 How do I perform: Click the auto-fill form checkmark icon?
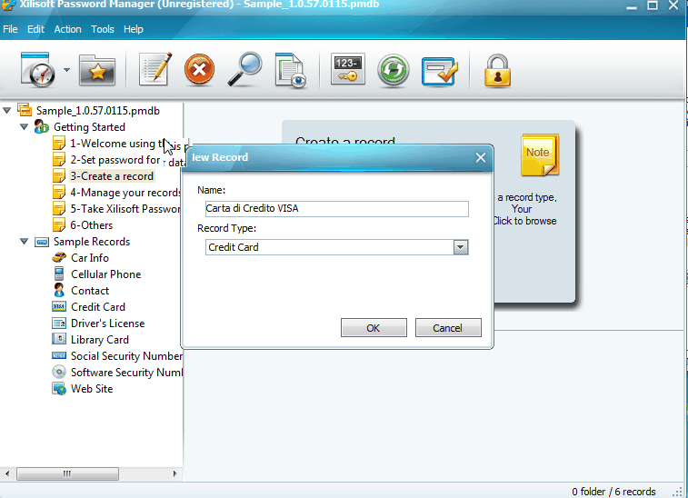click(439, 71)
